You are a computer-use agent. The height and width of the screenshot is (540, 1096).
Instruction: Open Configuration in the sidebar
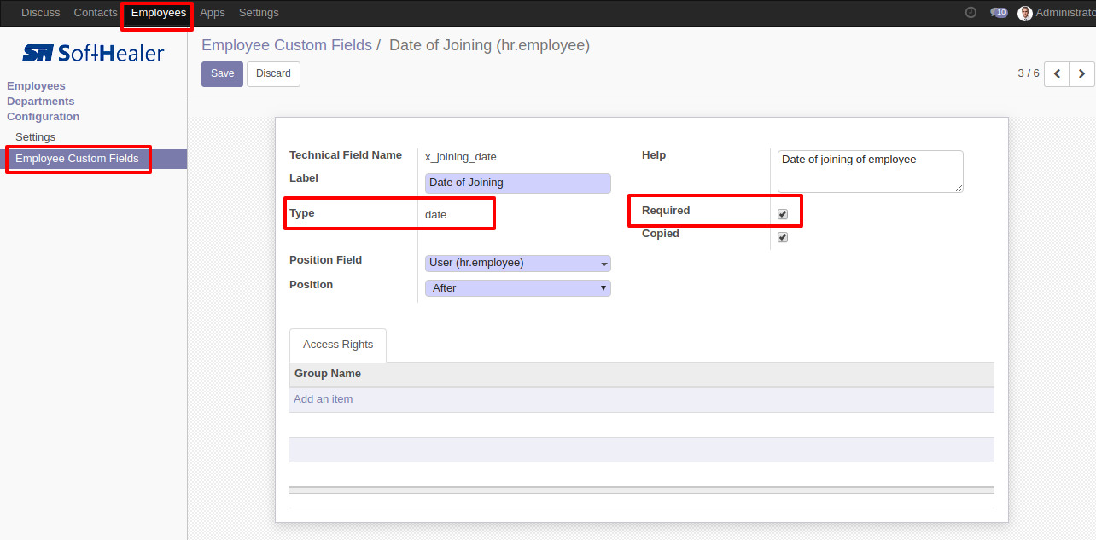[x=43, y=117]
